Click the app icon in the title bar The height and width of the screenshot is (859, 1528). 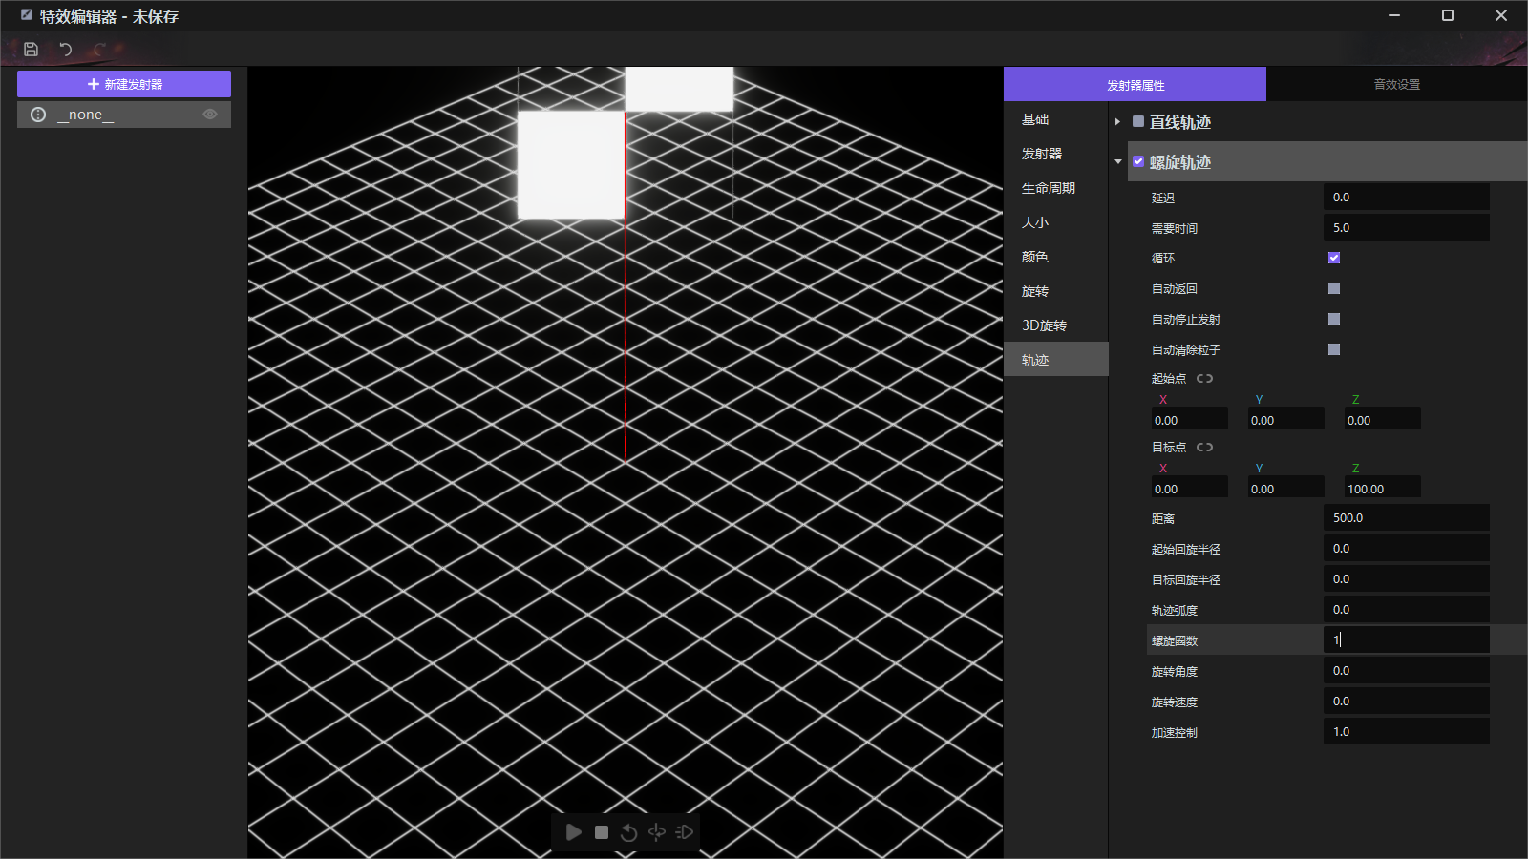[27, 15]
